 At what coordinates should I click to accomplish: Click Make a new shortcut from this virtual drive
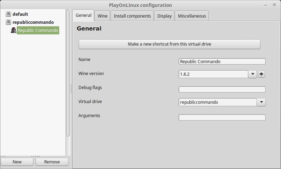point(169,44)
